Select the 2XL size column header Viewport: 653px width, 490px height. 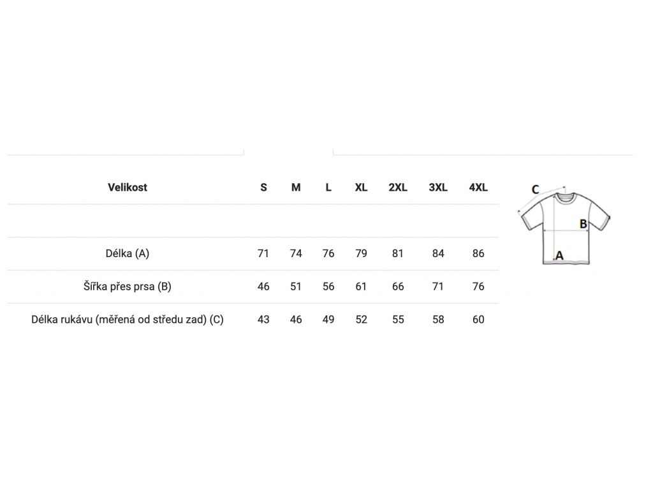(398, 188)
